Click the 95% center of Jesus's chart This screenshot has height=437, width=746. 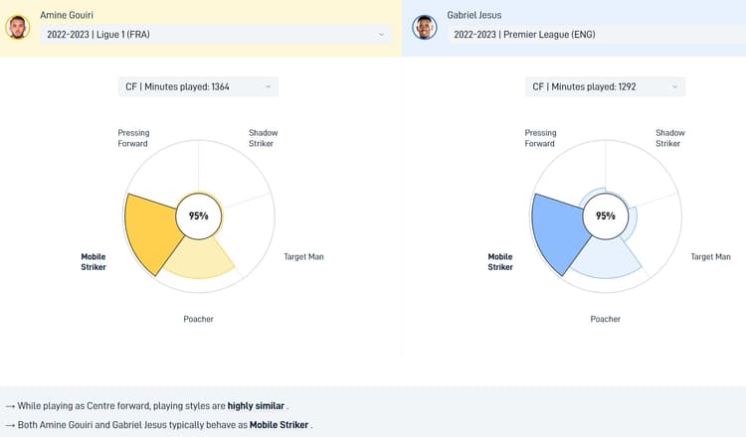tap(605, 216)
